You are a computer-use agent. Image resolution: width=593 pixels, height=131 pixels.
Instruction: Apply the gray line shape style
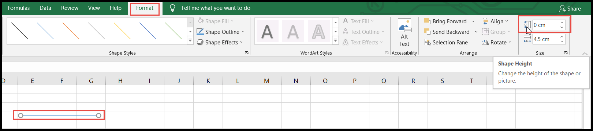[97, 31]
